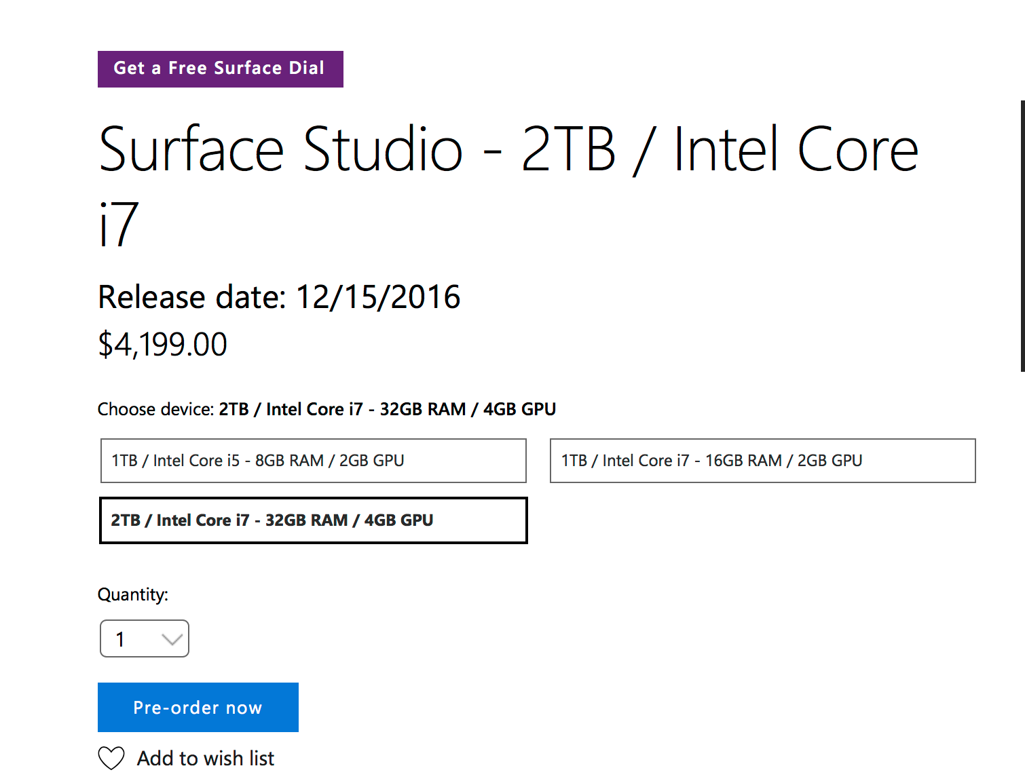1025x783 pixels.
Task: Click the Release date text
Action: [x=279, y=297]
